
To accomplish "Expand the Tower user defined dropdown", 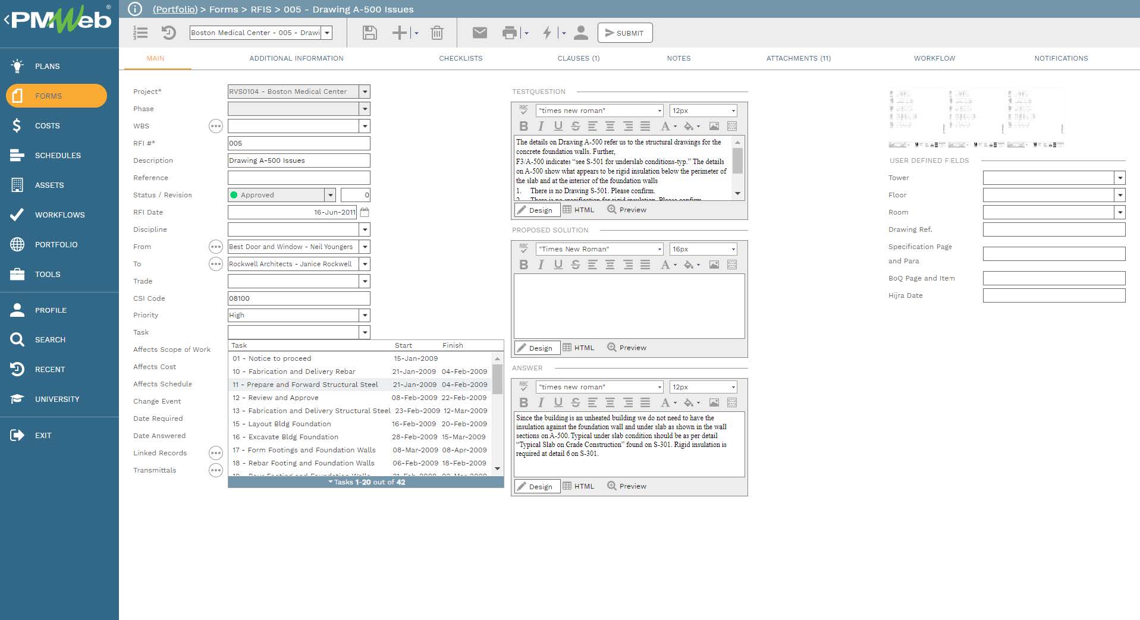I will click(x=1120, y=178).
